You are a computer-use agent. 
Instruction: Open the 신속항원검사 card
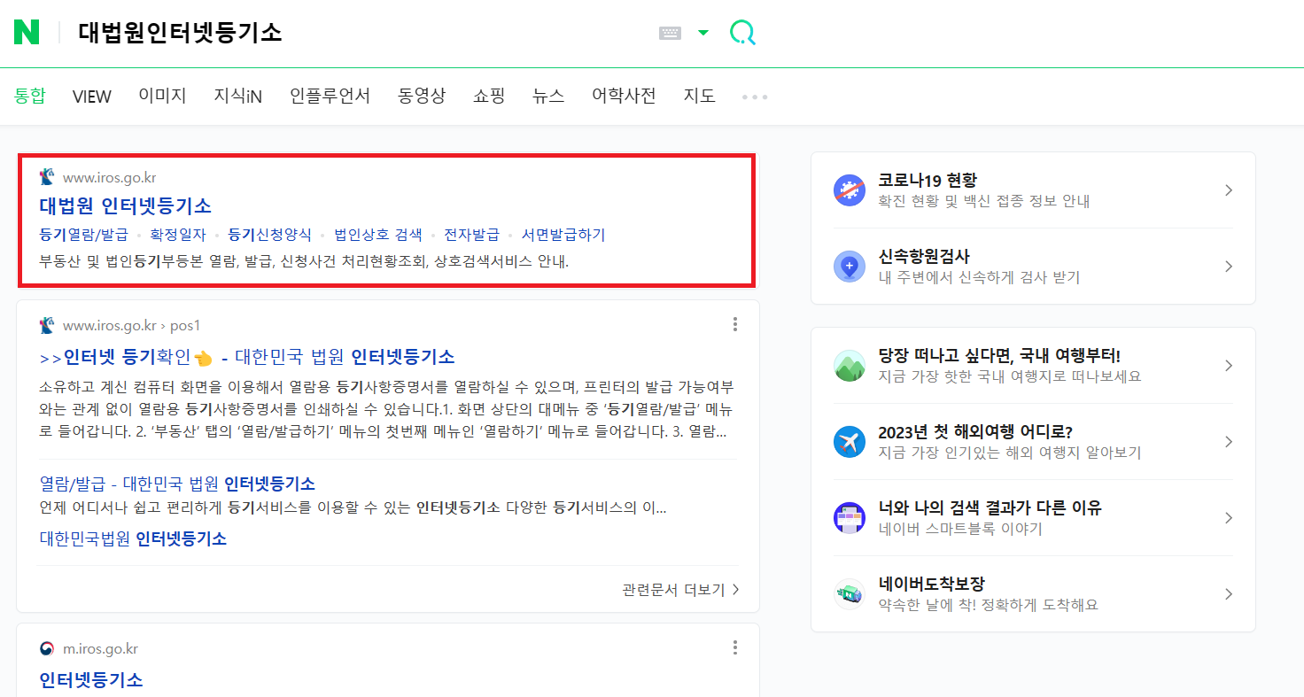pos(1033,267)
